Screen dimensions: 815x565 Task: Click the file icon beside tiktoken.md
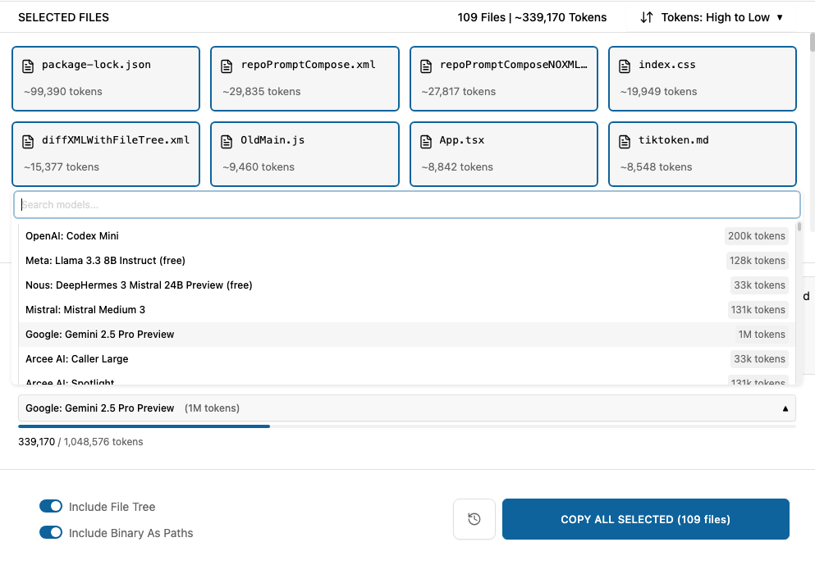coord(625,141)
